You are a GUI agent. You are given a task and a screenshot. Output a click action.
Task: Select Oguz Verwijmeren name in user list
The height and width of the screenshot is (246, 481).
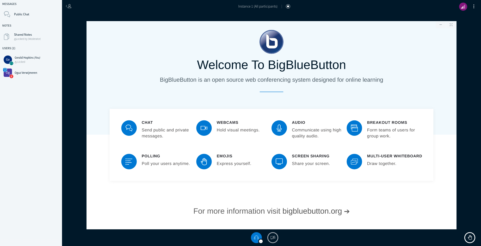pyautogui.click(x=26, y=73)
